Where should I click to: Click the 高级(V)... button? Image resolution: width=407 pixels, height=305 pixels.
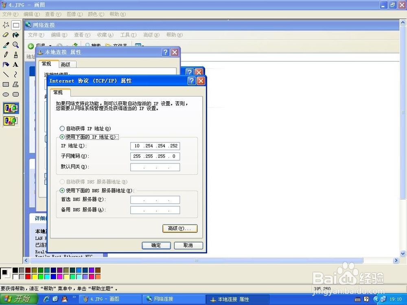(x=180, y=229)
